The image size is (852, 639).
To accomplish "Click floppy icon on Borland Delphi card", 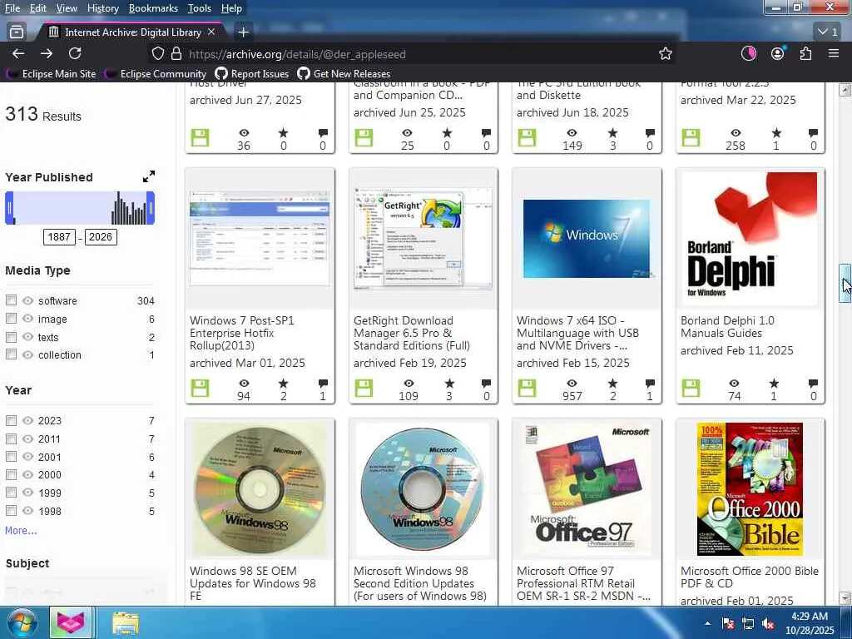I will (691, 388).
